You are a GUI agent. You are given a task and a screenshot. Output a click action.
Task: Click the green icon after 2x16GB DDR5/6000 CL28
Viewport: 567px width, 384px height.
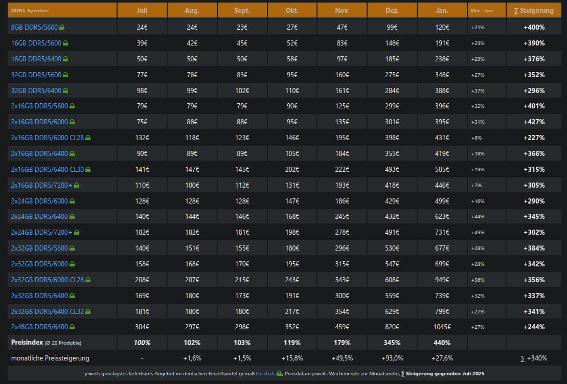pyautogui.click(x=88, y=138)
